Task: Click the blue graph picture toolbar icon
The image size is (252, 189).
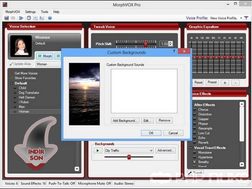Action: point(6,18)
